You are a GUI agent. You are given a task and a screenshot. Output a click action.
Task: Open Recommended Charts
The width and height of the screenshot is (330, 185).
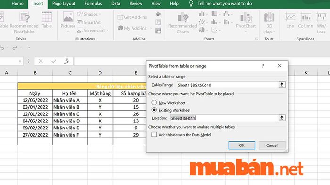tap(182, 23)
